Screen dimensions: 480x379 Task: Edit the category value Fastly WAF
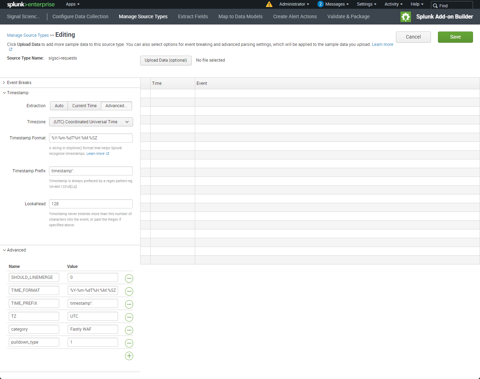pos(93,329)
